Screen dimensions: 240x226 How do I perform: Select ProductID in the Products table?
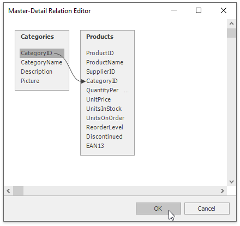coord(100,53)
